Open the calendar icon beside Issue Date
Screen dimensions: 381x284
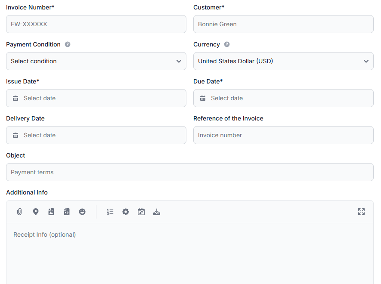[x=15, y=98]
